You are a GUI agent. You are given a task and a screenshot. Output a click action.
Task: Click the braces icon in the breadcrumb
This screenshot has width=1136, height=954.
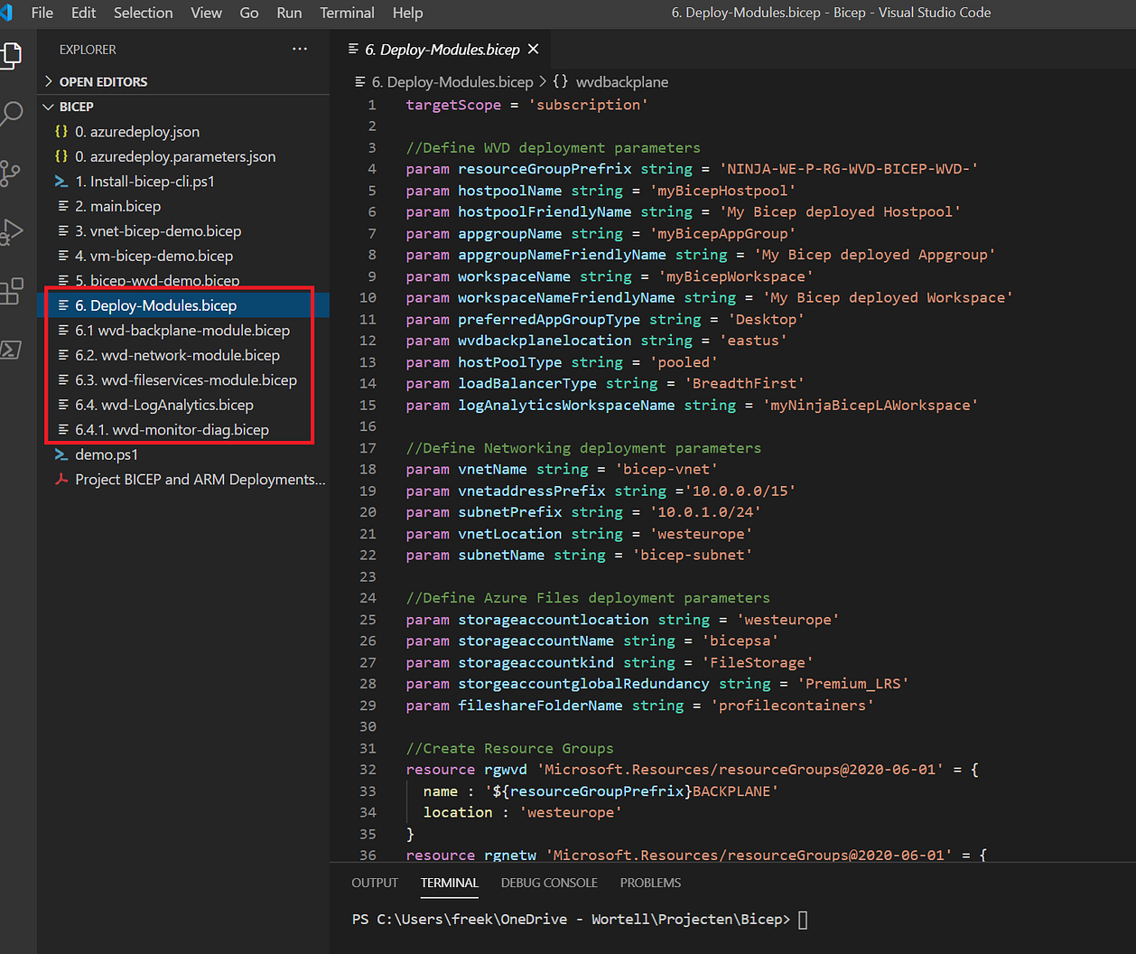coord(561,81)
